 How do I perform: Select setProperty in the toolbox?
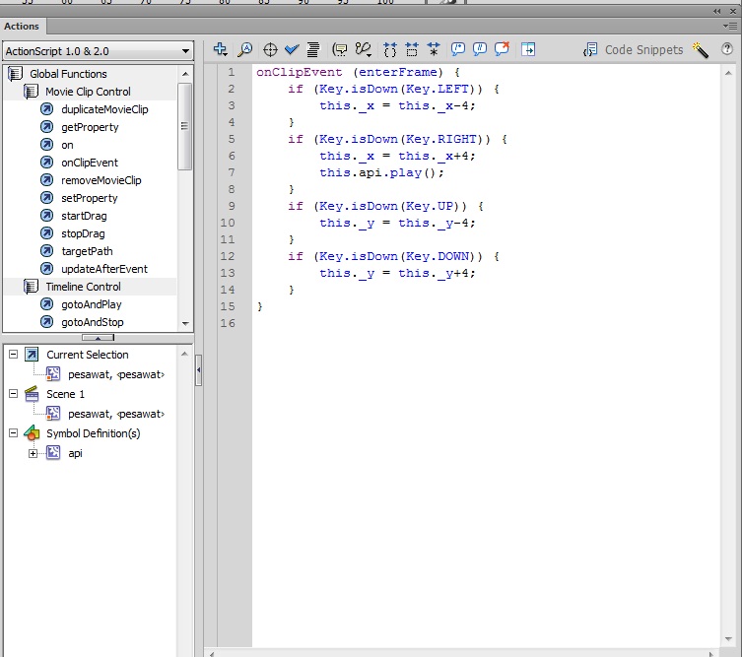(90, 198)
